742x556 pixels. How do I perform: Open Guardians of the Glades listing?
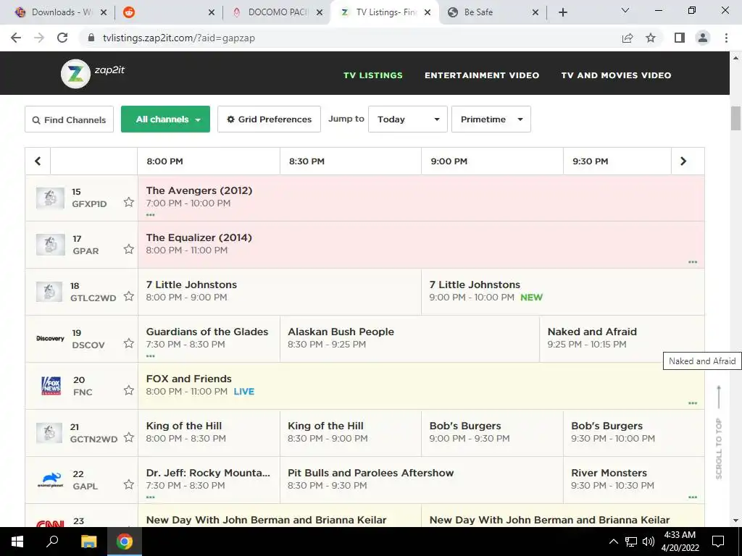pos(209,339)
